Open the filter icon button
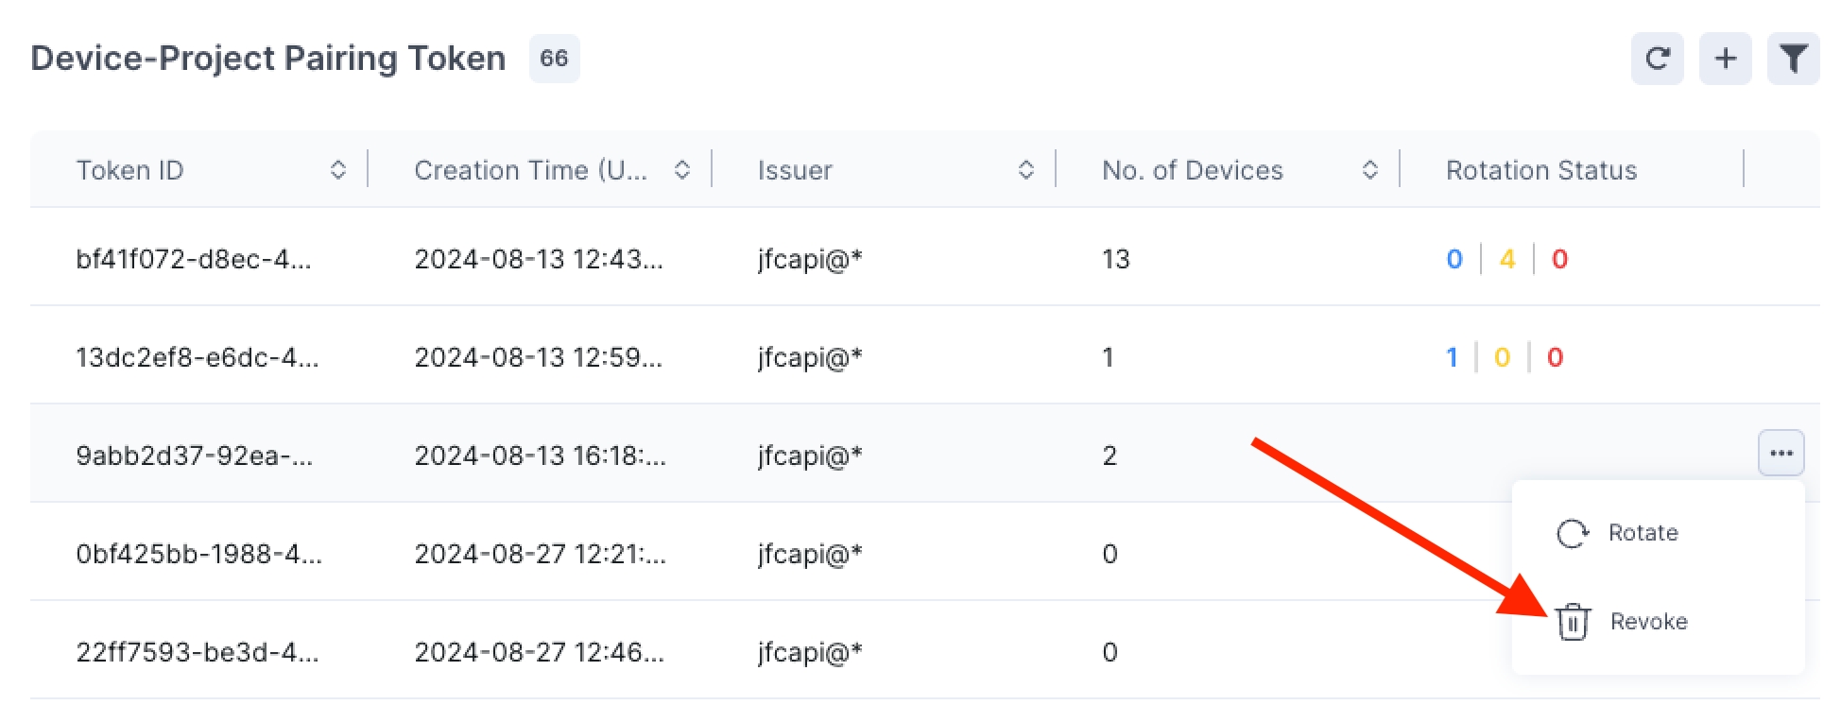This screenshot has width=1841, height=705. click(x=1793, y=59)
